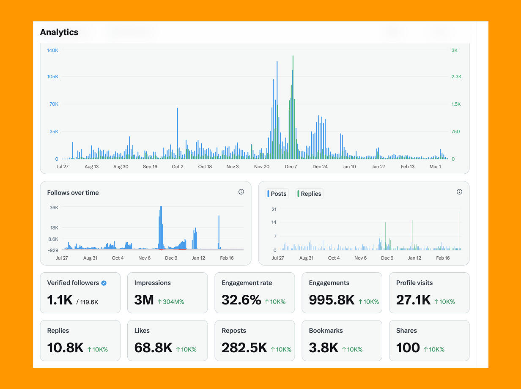
Task: Click the Mar 1 date label
Action: (435, 167)
